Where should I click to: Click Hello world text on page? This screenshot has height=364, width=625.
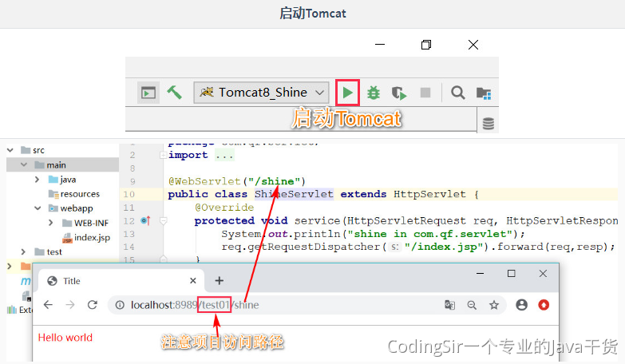pos(65,338)
